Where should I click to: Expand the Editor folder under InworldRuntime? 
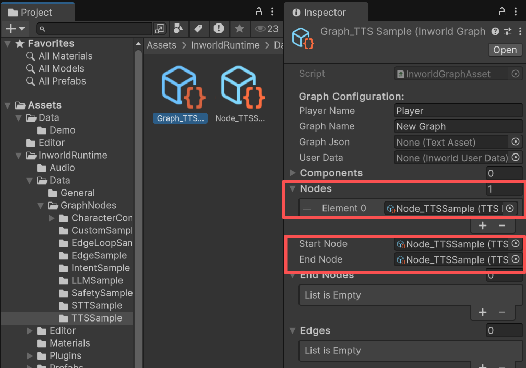[x=30, y=331]
